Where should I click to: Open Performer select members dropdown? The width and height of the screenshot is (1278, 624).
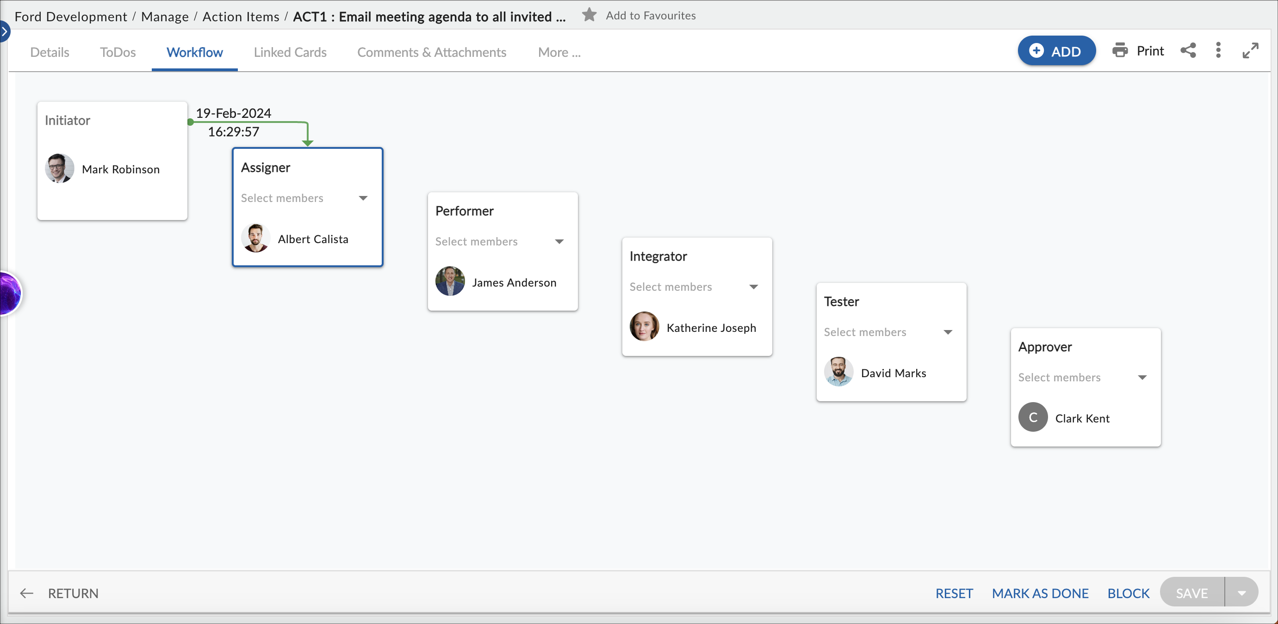[559, 242]
